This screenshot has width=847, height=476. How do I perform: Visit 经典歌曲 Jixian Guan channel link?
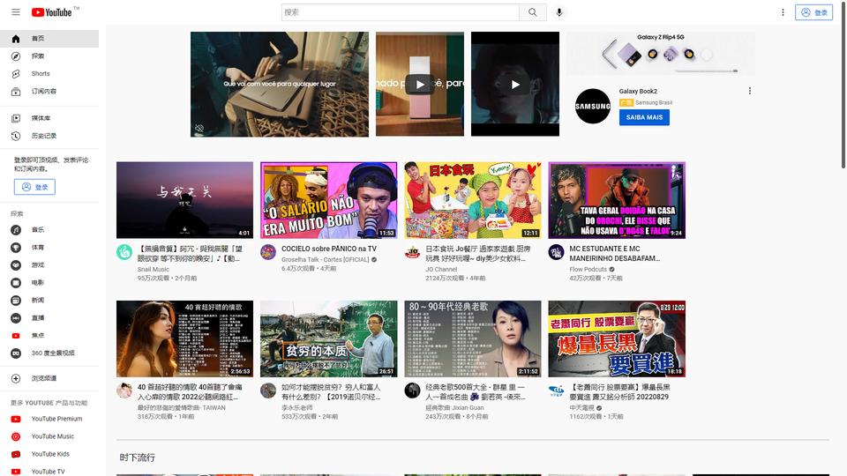click(455, 408)
